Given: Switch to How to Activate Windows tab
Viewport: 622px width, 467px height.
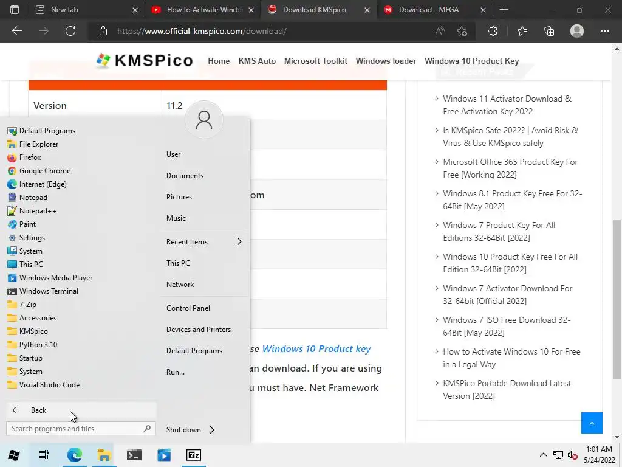Looking at the screenshot, I should click(x=203, y=10).
